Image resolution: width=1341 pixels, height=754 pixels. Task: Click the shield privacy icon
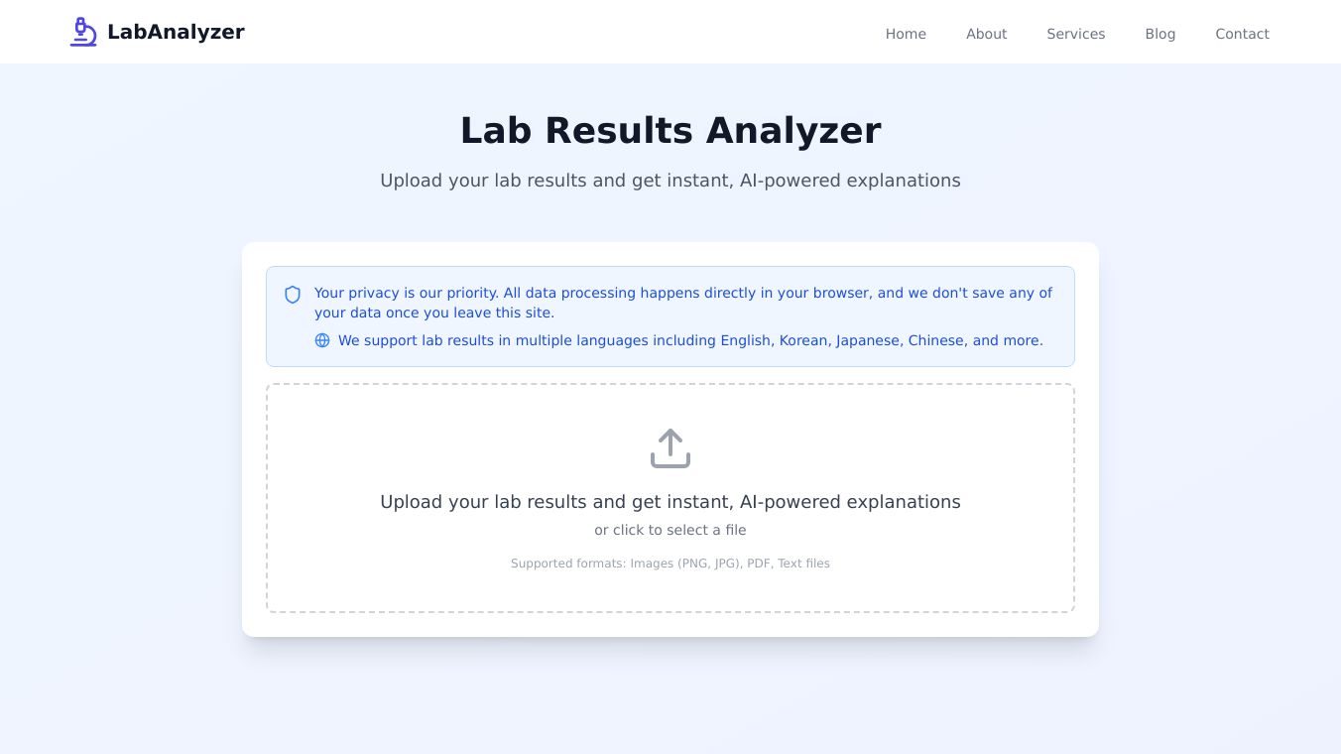point(293,295)
